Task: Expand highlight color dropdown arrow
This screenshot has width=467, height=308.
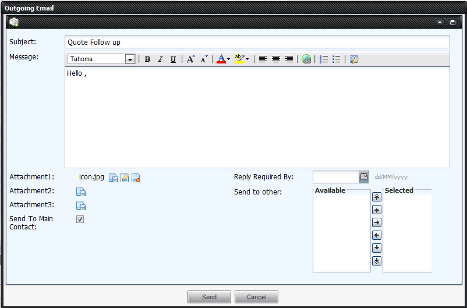Action: coord(247,59)
